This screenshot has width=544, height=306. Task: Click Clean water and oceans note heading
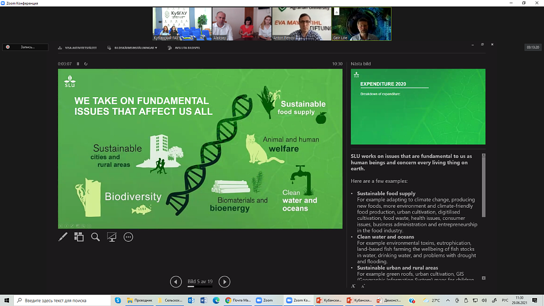point(386,237)
